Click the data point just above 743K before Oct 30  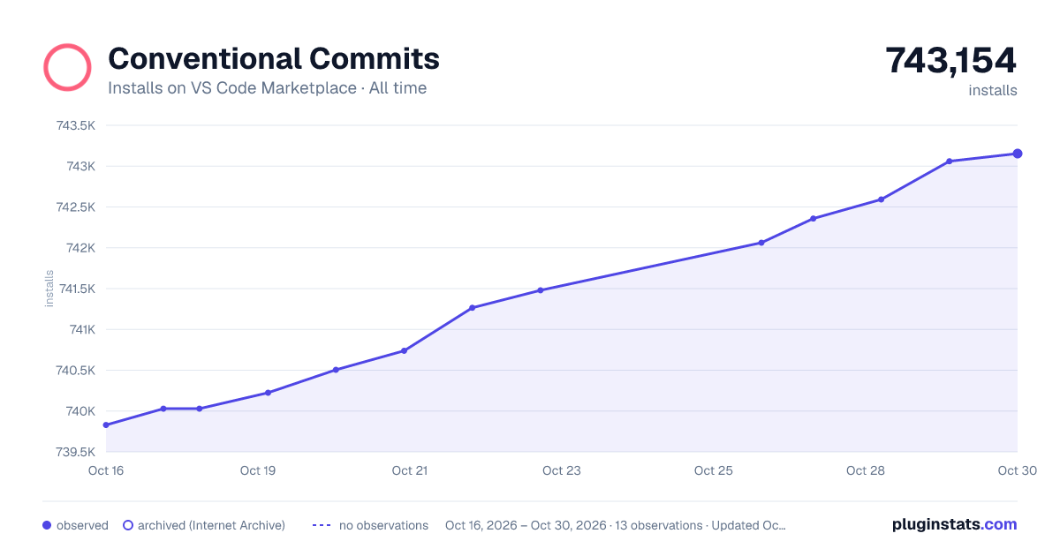pos(950,162)
